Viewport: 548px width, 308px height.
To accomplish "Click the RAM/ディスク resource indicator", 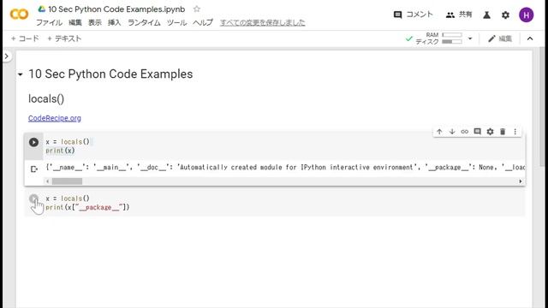I will point(439,38).
